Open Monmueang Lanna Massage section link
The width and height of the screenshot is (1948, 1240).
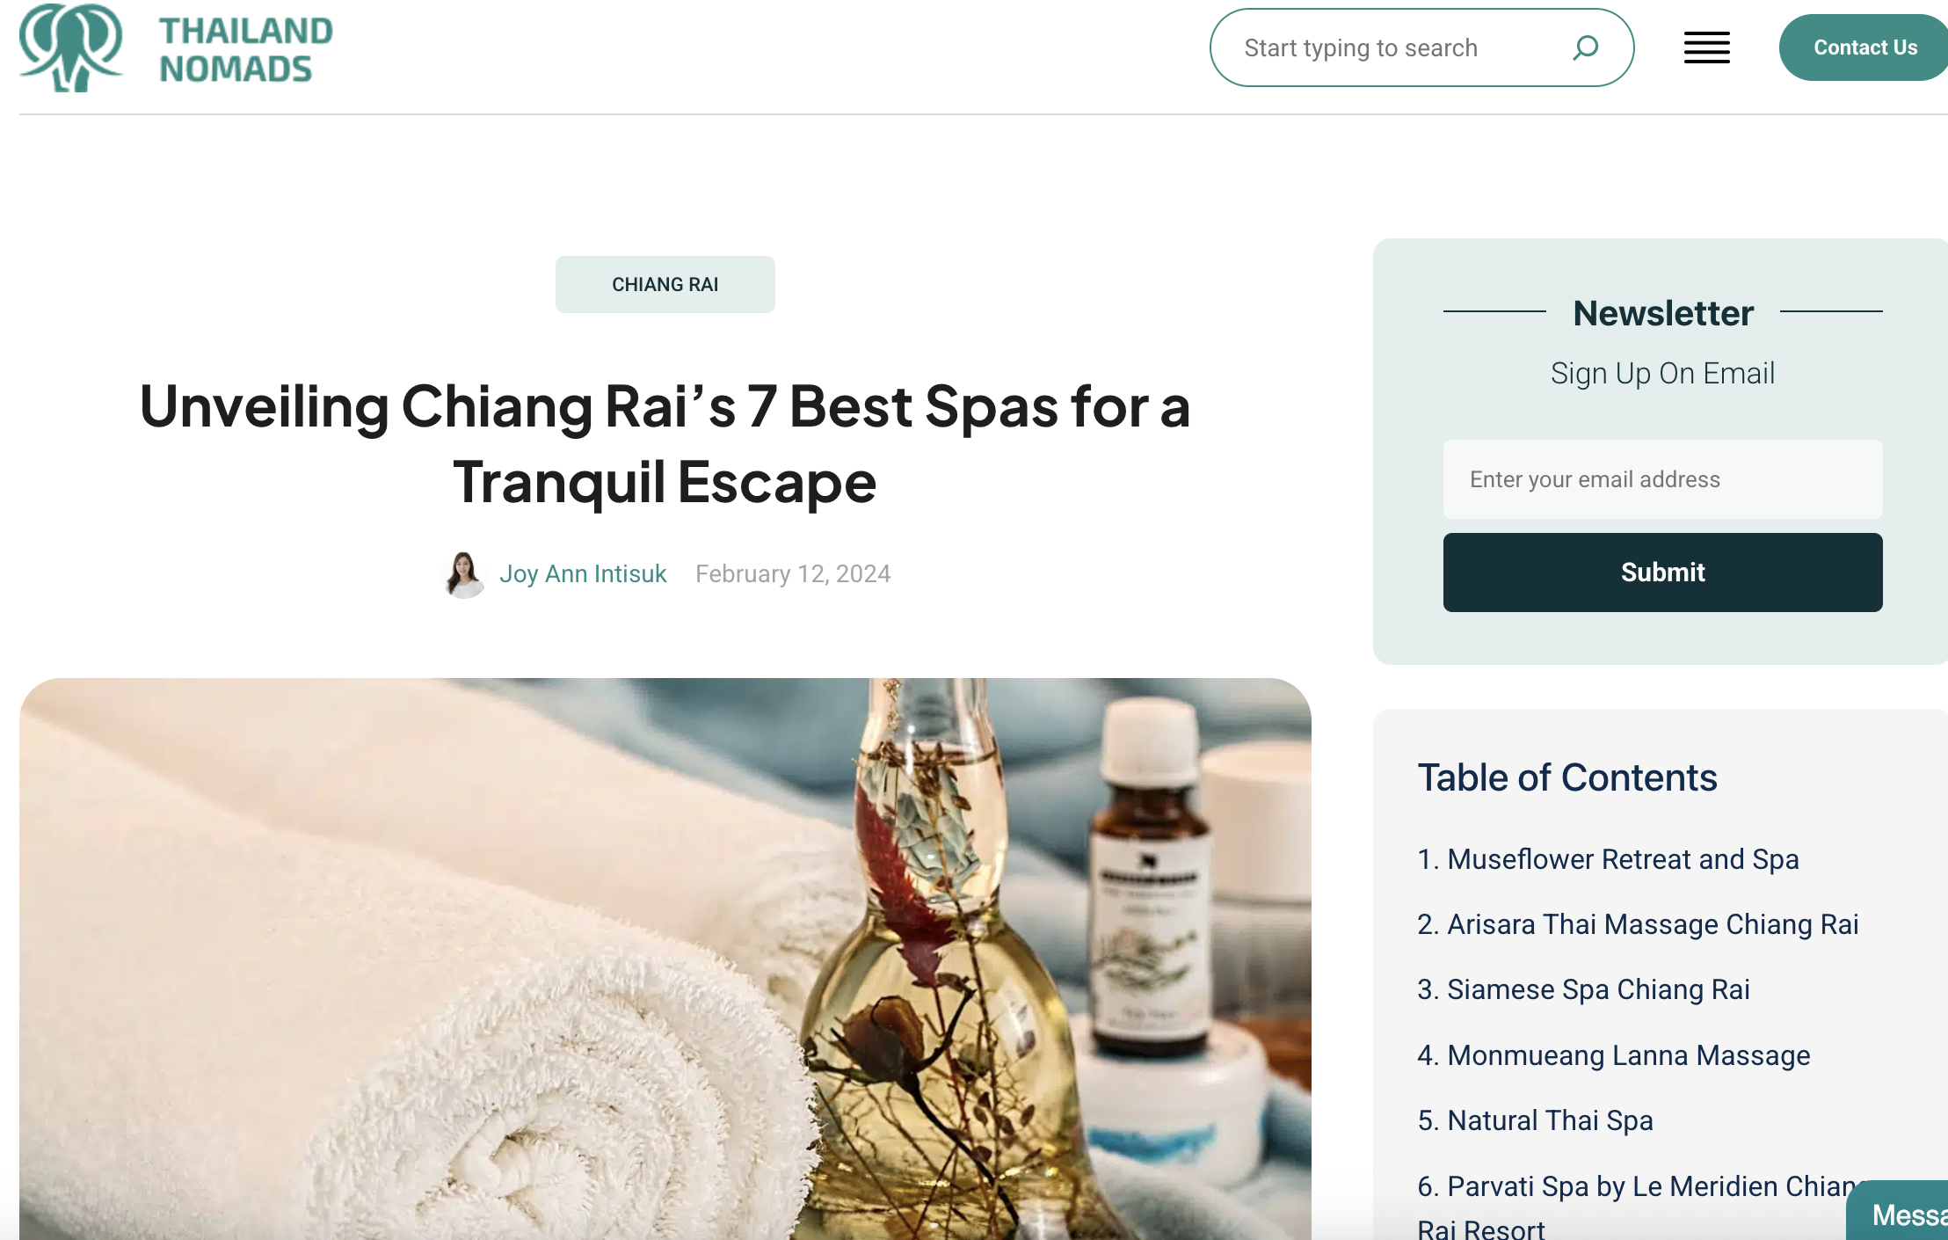[x=1613, y=1055]
